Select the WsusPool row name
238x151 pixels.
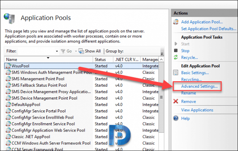pyautogui.click(x=20, y=66)
